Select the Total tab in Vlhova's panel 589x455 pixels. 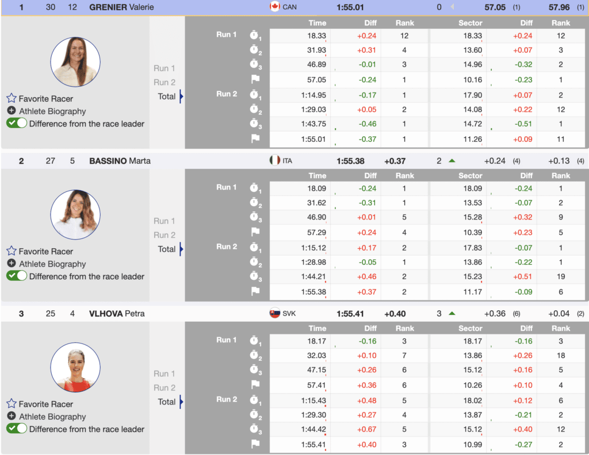click(x=167, y=402)
